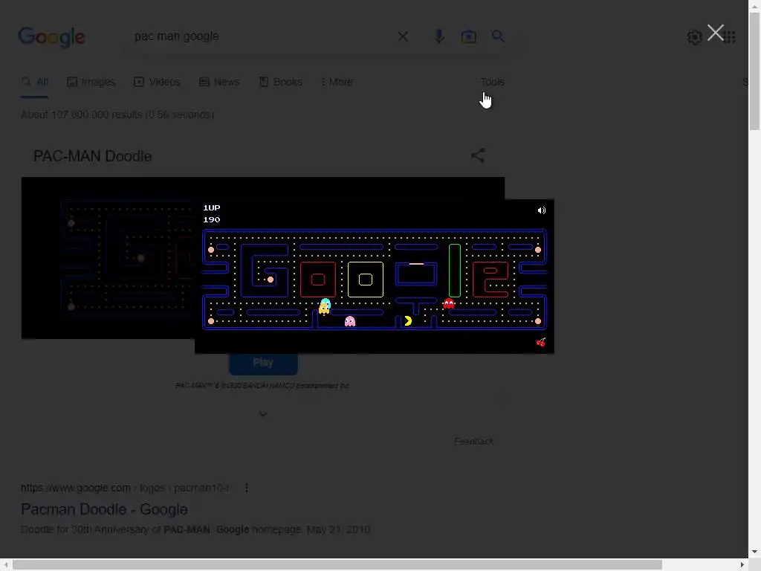Open Google settings gear icon
The width and height of the screenshot is (761, 571).
coord(695,37)
